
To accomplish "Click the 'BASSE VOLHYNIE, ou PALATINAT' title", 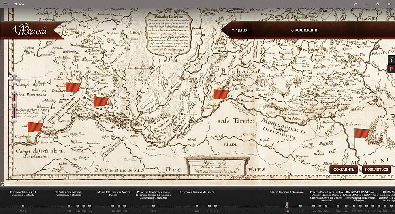I will [x=360, y=196].
